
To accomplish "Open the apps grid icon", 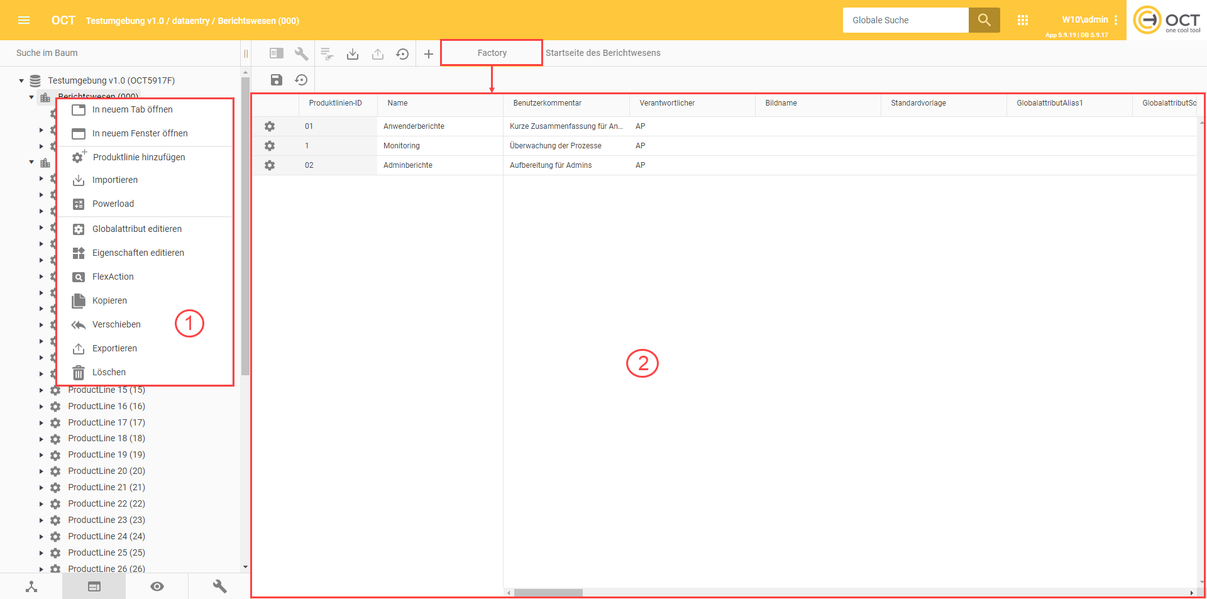I will click(x=1023, y=20).
